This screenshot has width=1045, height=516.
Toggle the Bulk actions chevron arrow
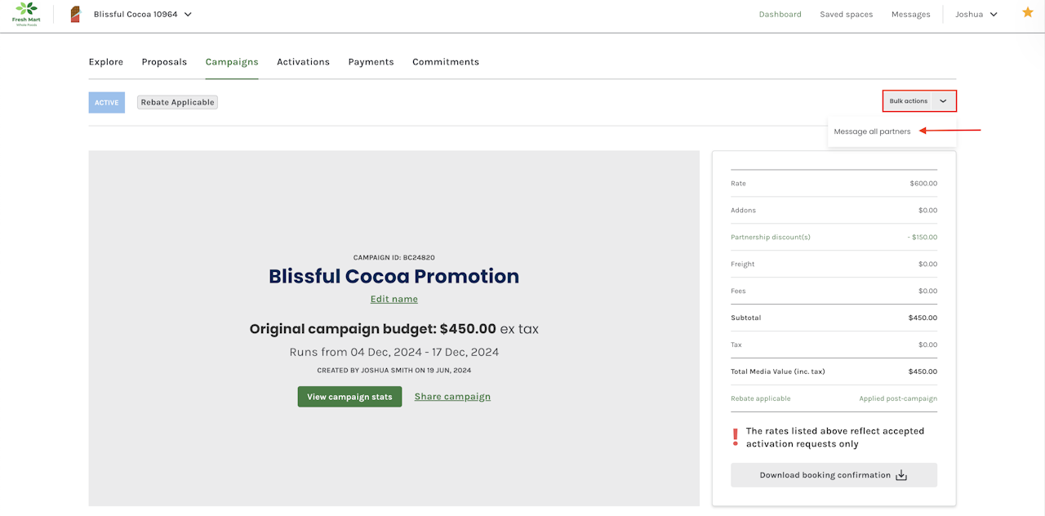(943, 101)
